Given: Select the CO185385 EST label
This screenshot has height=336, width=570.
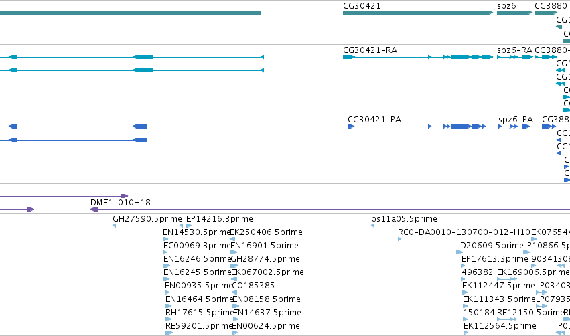Looking at the screenshot, I should (253, 286).
